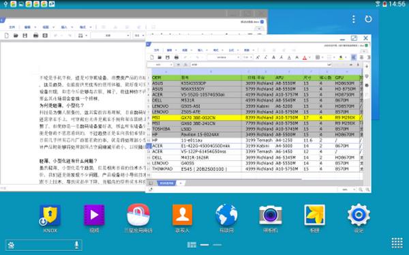The height and width of the screenshot is (255, 409).
Task: Print the spreadsheet using printer icon
Action: click(x=177, y=57)
